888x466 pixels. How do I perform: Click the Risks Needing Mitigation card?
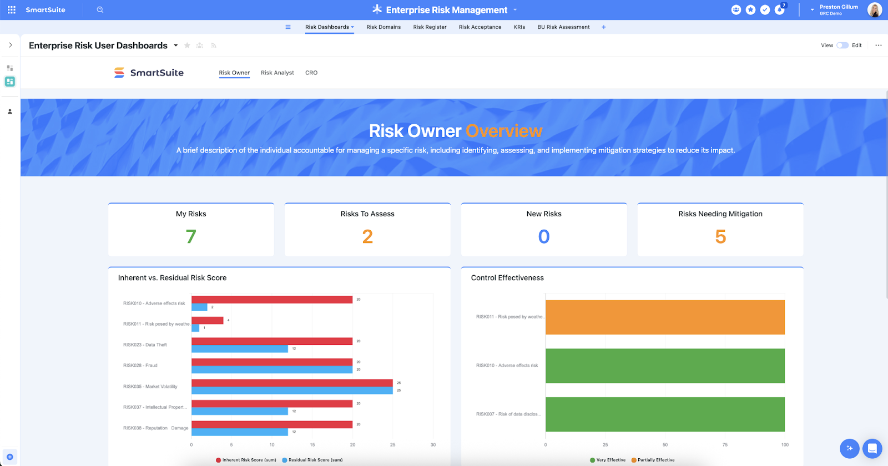tap(720, 230)
